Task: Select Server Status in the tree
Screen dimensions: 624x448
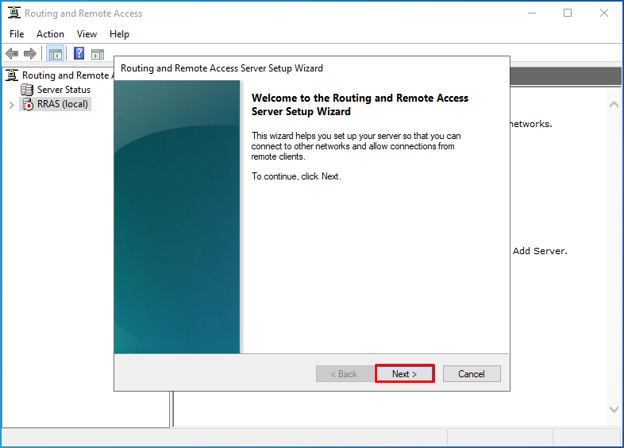Action: [x=64, y=90]
